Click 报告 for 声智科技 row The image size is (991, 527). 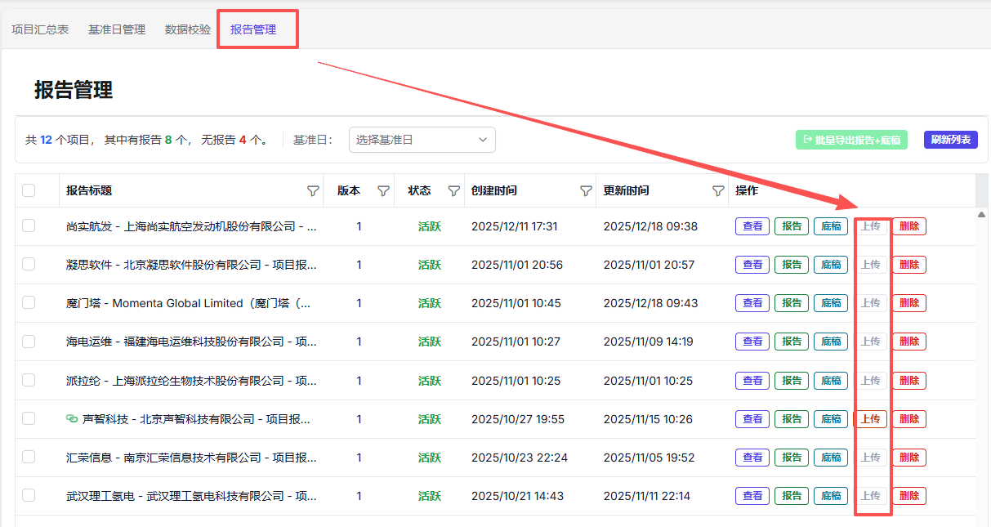(x=792, y=419)
